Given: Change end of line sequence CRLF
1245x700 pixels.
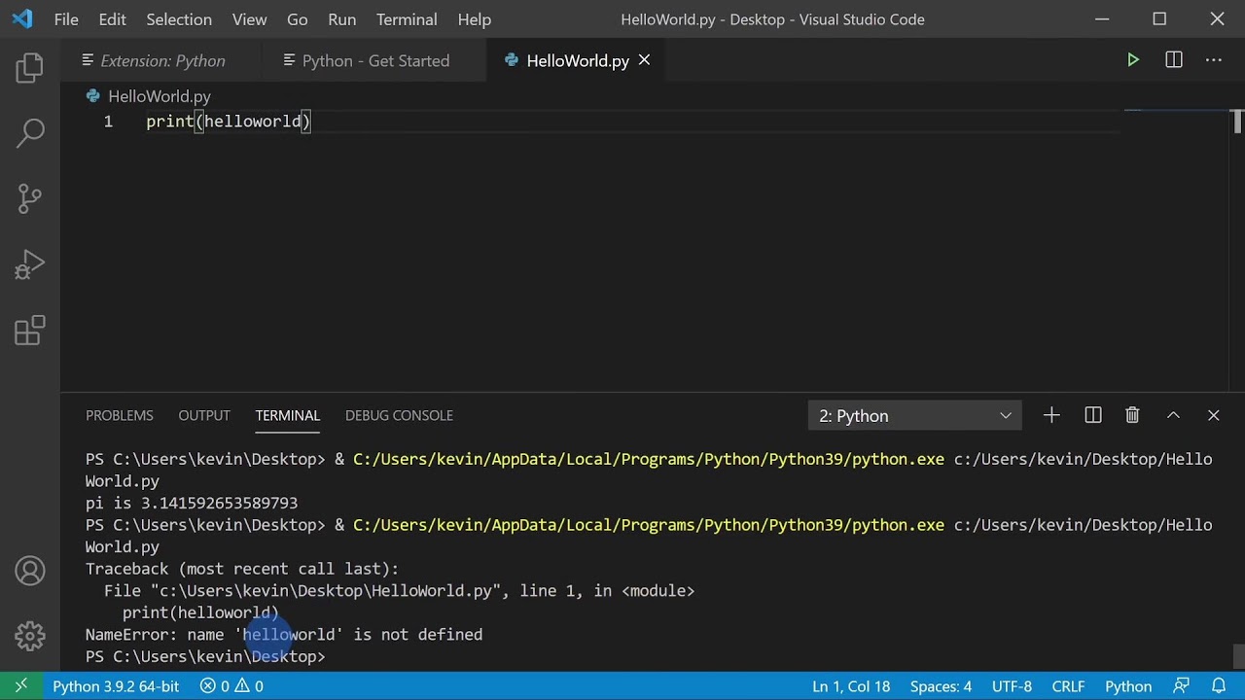Looking at the screenshot, I should pyautogui.click(x=1068, y=686).
